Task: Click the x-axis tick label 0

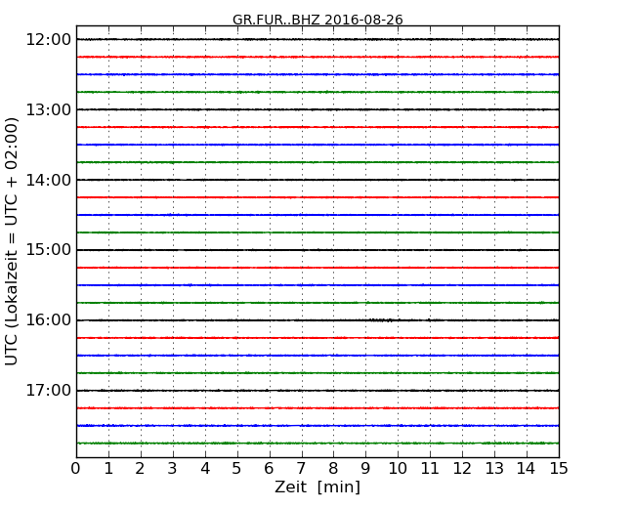Action: (76, 469)
